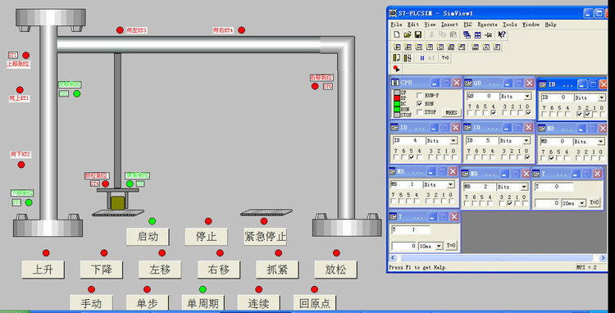The image size is (615, 313).
Task: Enable RUN-P mode in the CPU window
Action: [x=420, y=95]
